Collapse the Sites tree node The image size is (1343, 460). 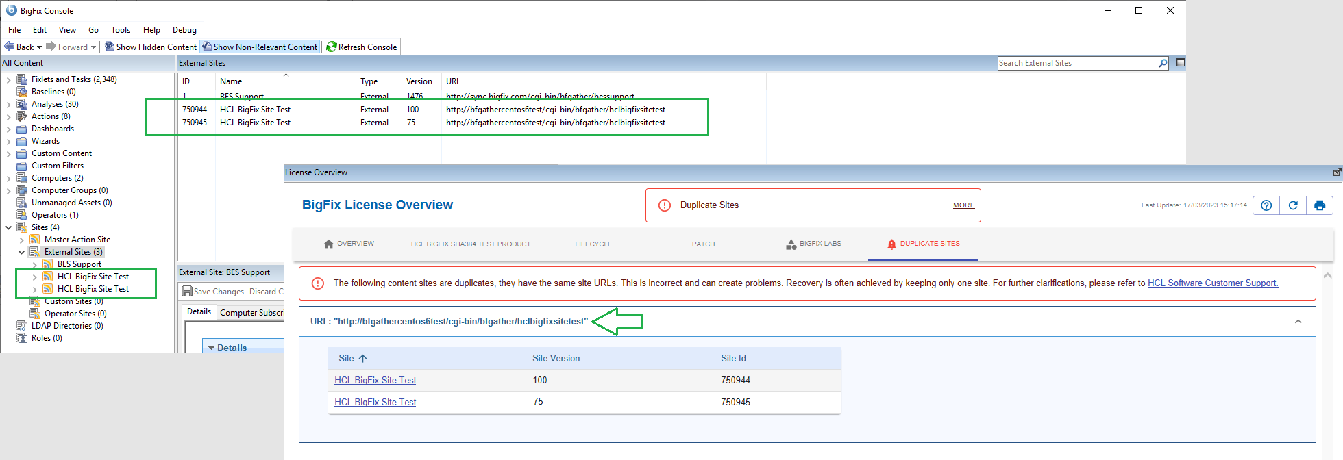click(8, 227)
